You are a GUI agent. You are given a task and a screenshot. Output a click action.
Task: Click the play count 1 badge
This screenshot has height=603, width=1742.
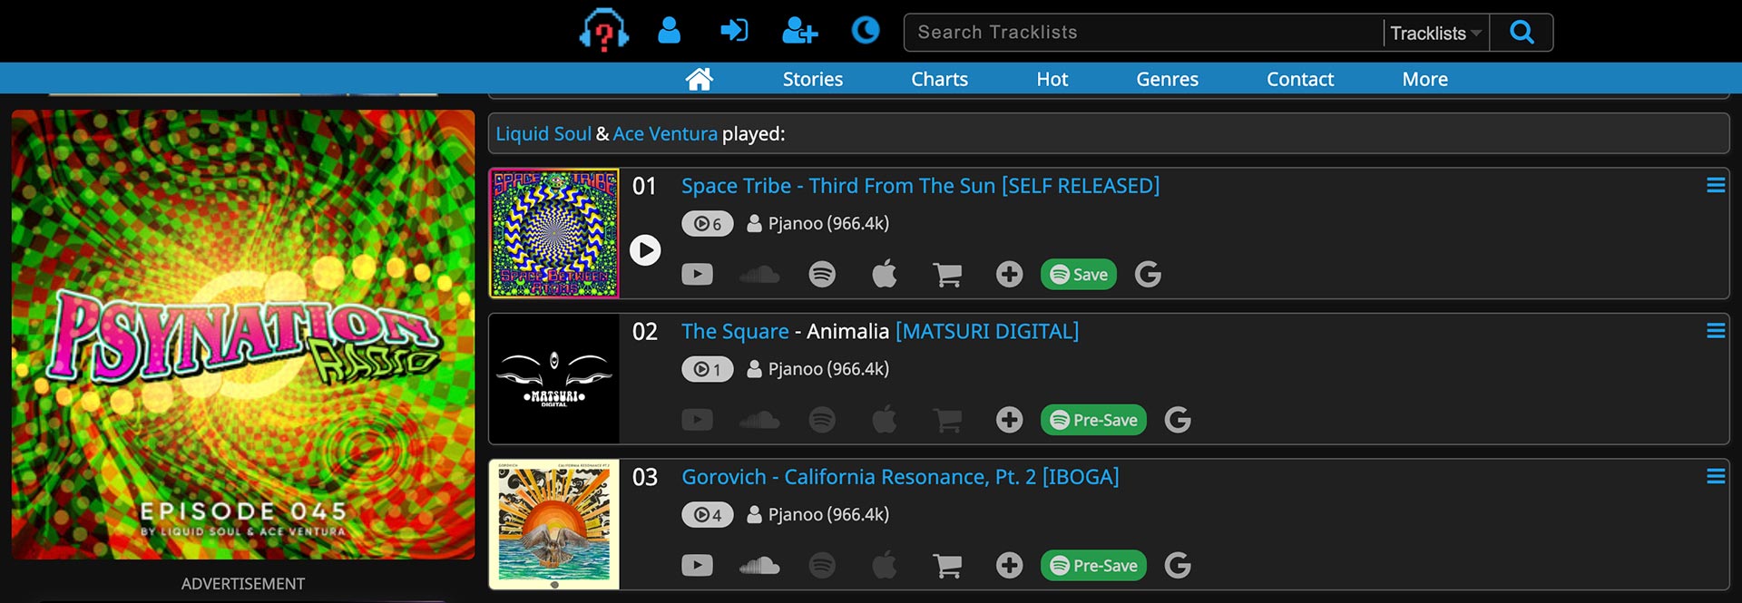pyautogui.click(x=707, y=369)
